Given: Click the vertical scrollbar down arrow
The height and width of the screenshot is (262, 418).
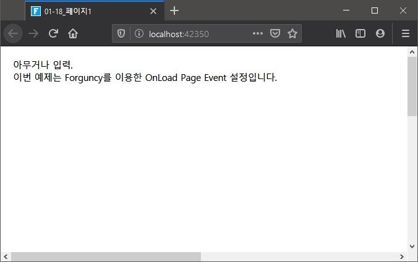Looking at the screenshot, I should coord(412,246).
